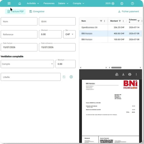
Task: Focus the Nom input field
Action: pos(19,21)
